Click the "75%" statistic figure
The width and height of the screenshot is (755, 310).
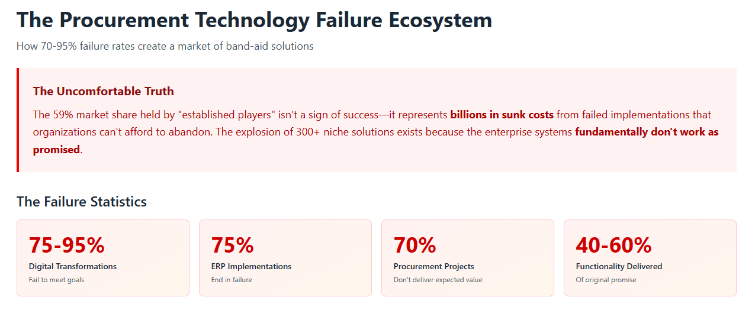233,244
